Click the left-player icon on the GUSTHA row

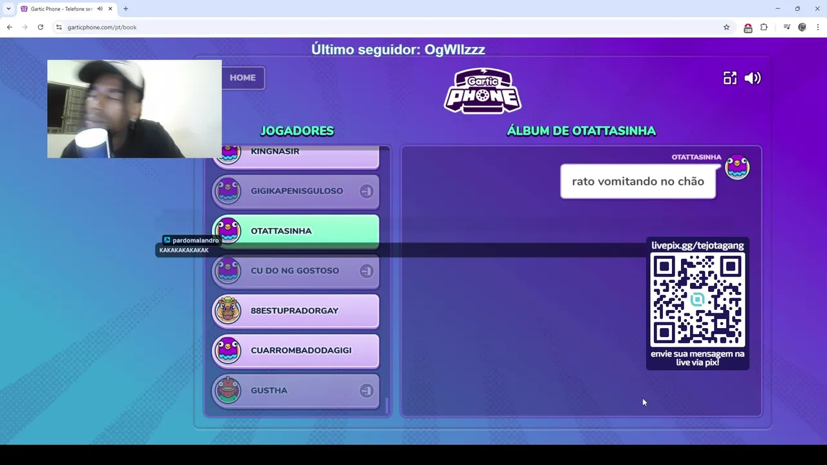pos(366,391)
